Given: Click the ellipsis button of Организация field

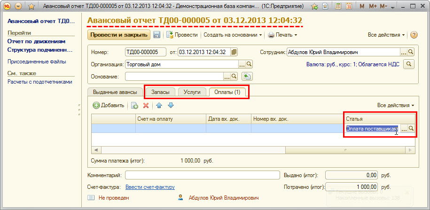Looking at the screenshot, I should 242,64.
